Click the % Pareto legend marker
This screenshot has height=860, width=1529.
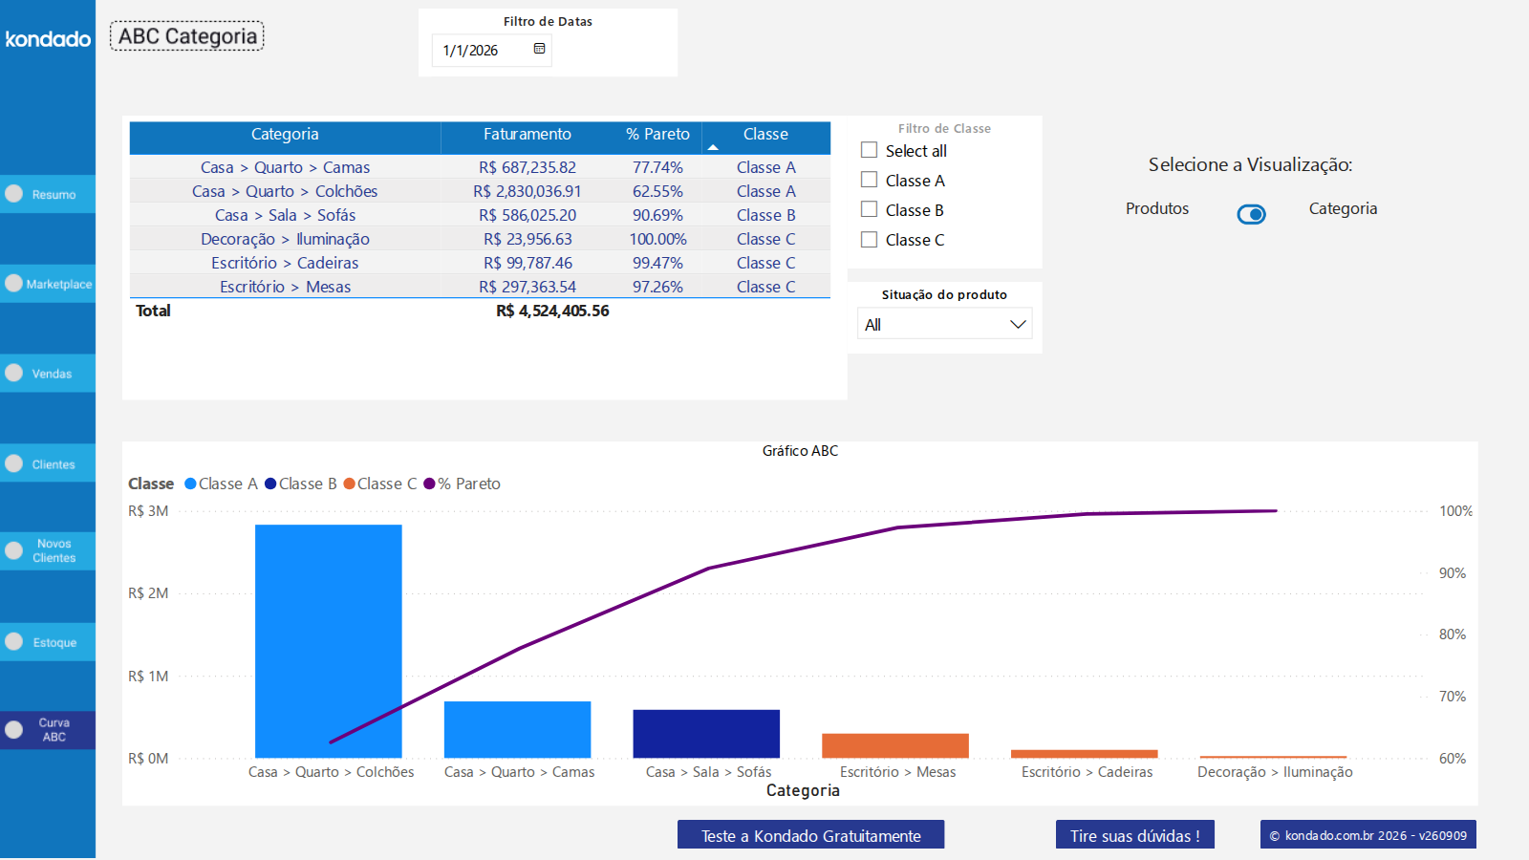pos(429,484)
